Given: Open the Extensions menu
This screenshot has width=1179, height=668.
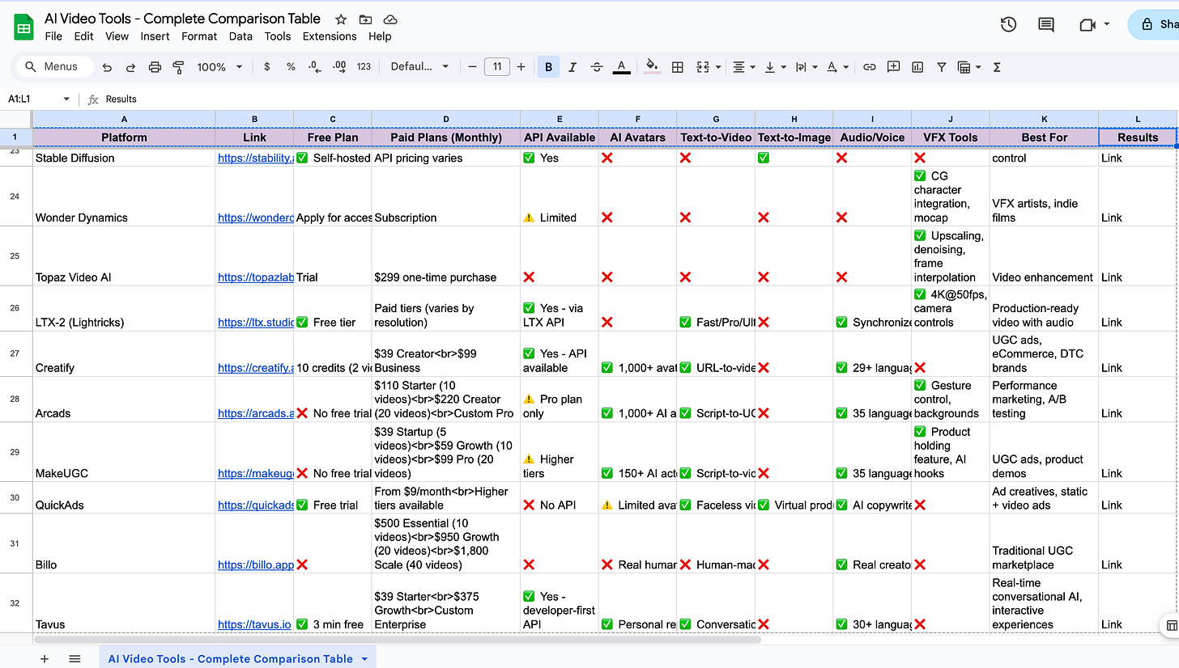Looking at the screenshot, I should coord(329,36).
